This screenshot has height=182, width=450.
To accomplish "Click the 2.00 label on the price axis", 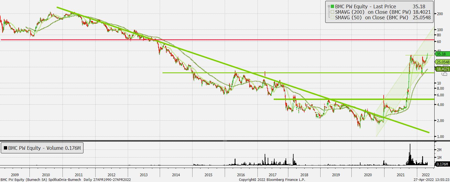I will (441, 121).
